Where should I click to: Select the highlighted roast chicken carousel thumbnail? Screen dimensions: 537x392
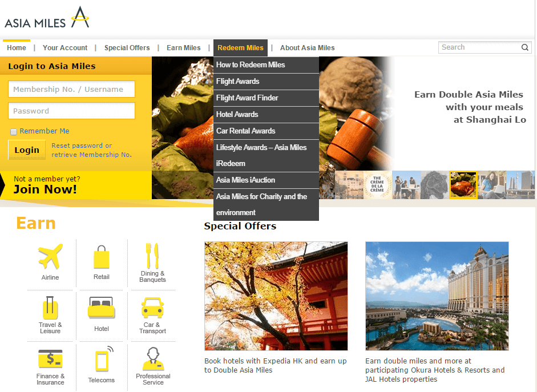pyautogui.click(x=463, y=185)
